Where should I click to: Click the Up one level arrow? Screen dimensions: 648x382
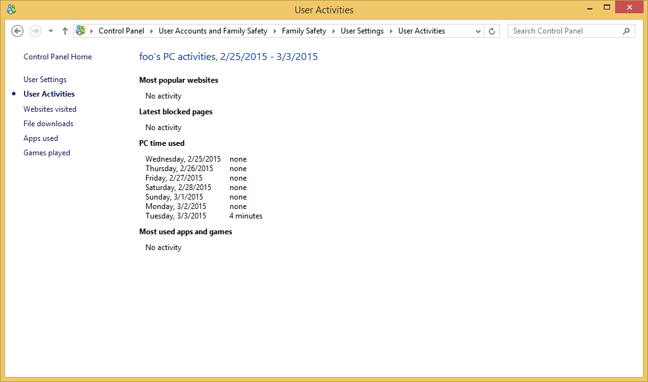[64, 31]
